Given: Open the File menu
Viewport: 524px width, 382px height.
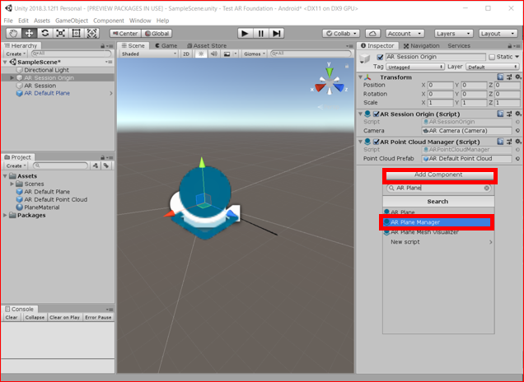Looking at the screenshot, I should point(8,21).
